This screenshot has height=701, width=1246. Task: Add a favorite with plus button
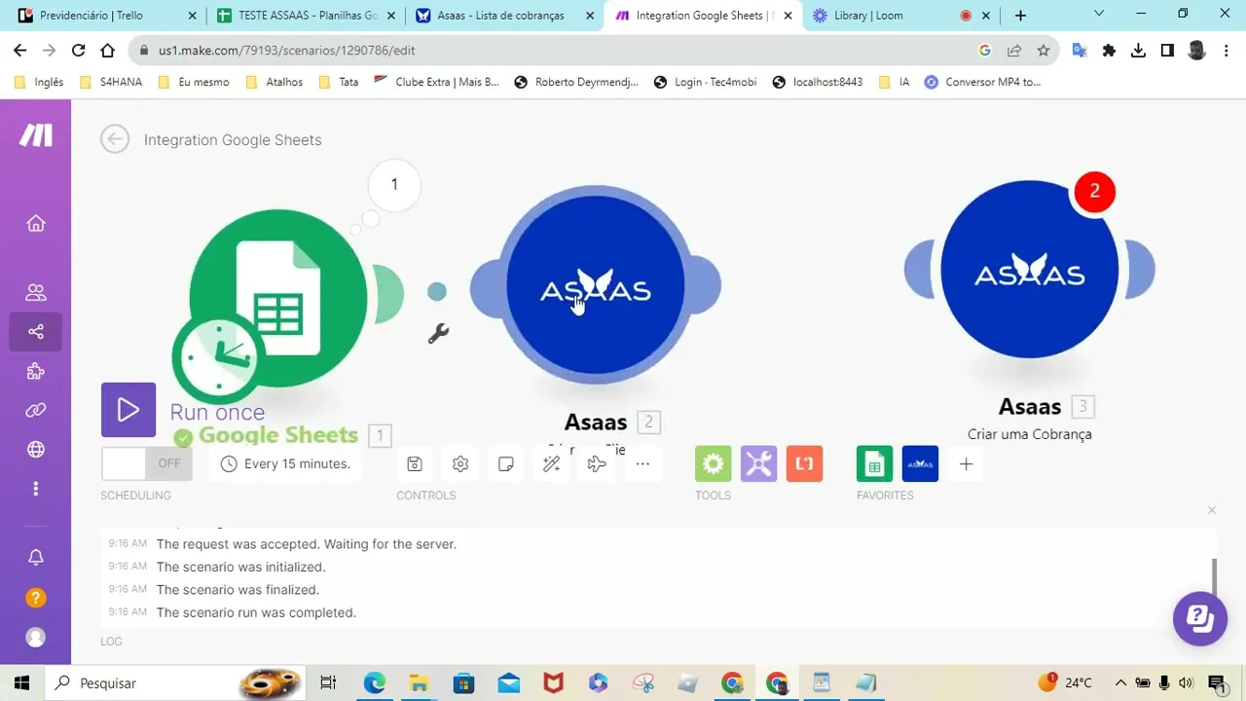966,463
